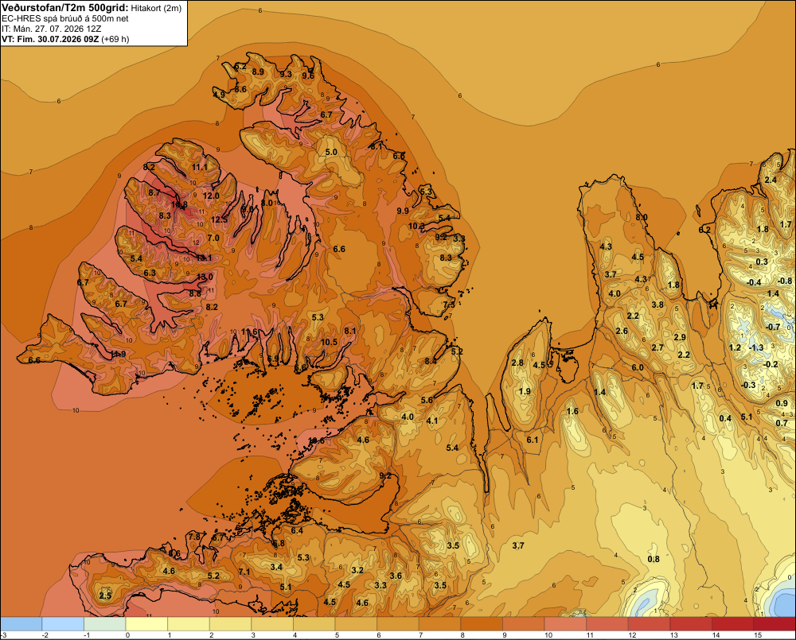Click the 8.6 temperature value on the map
Screen dimensions: 796x640
click(240, 89)
